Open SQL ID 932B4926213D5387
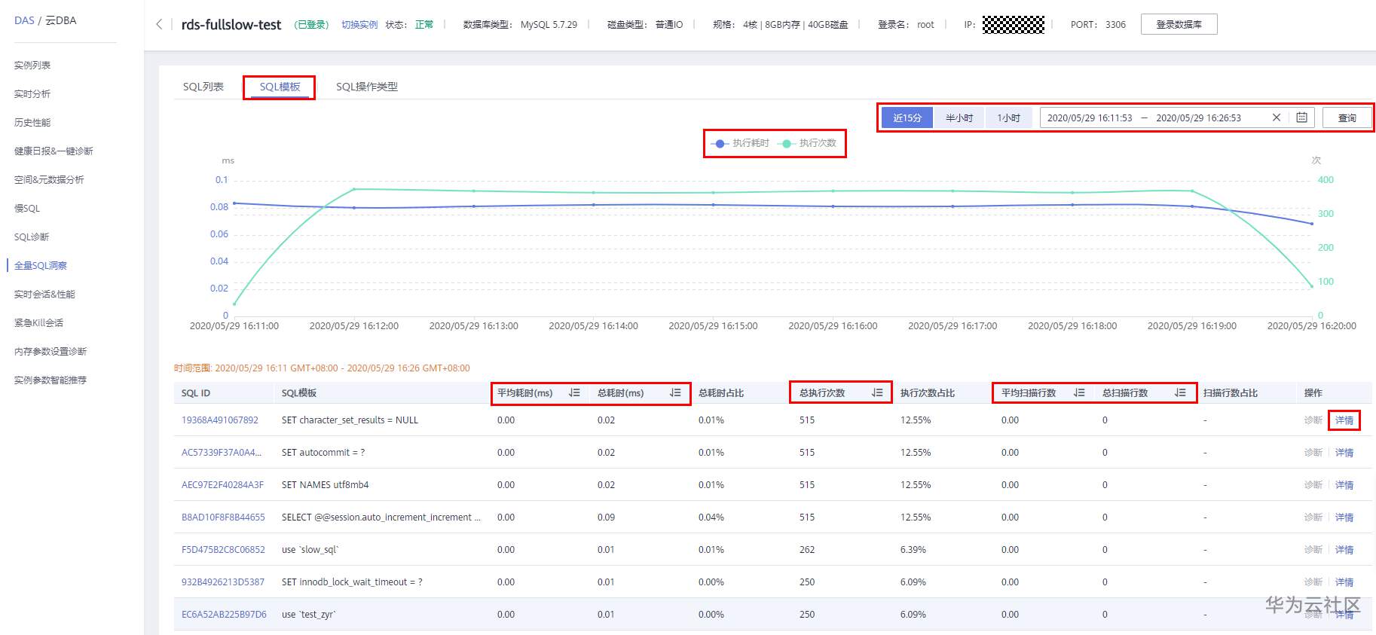This screenshot has height=635, width=1376. pos(223,582)
